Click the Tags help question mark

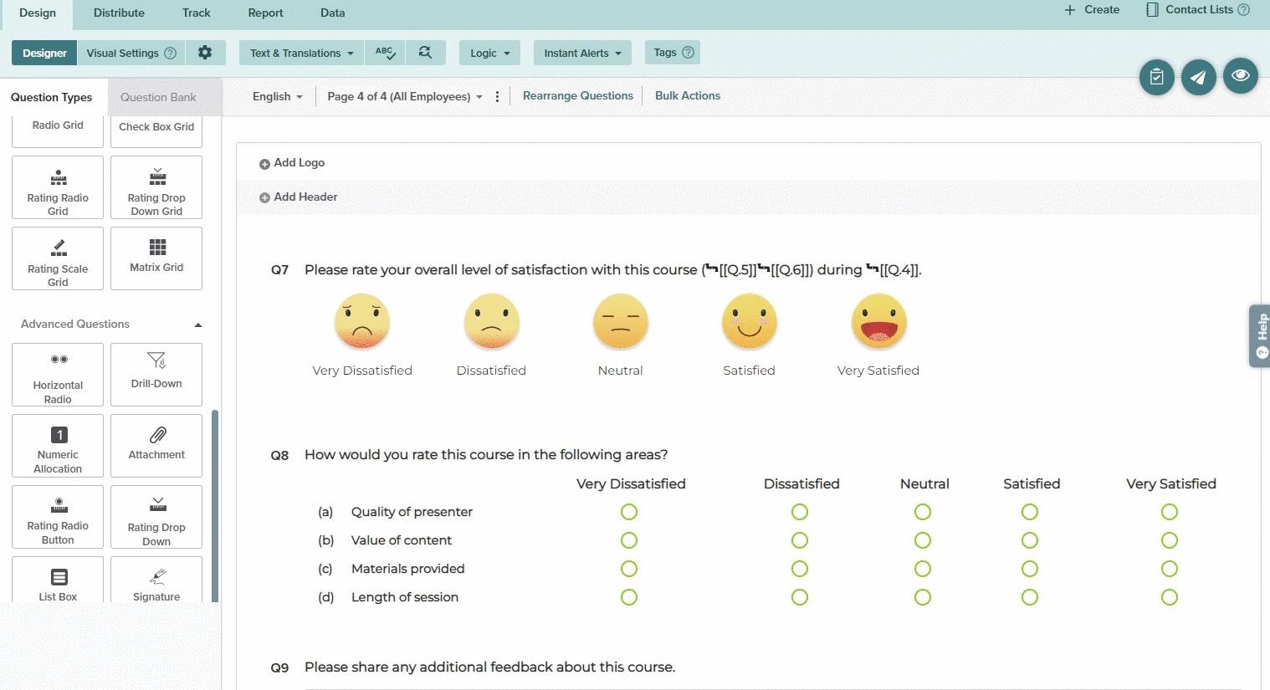(688, 53)
